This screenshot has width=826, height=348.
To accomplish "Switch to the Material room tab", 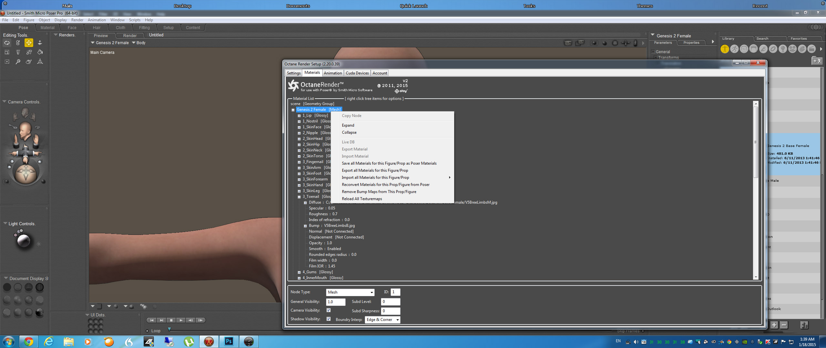I will [x=47, y=28].
